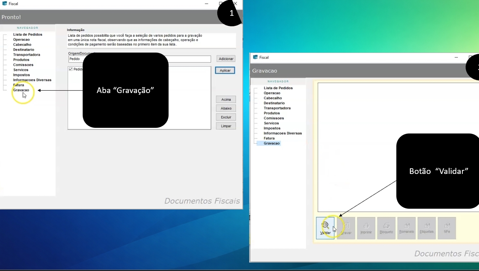479x271 pixels.
Task: Open Lista de Pedidos in the left navigator
Action: pos(28,34)
